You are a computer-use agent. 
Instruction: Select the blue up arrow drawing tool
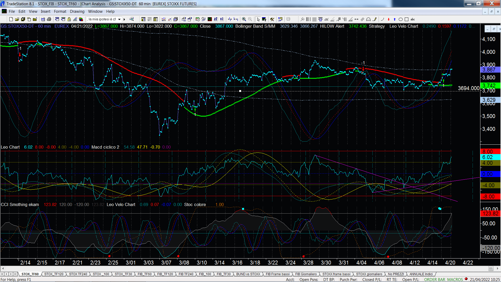point(395,19)
